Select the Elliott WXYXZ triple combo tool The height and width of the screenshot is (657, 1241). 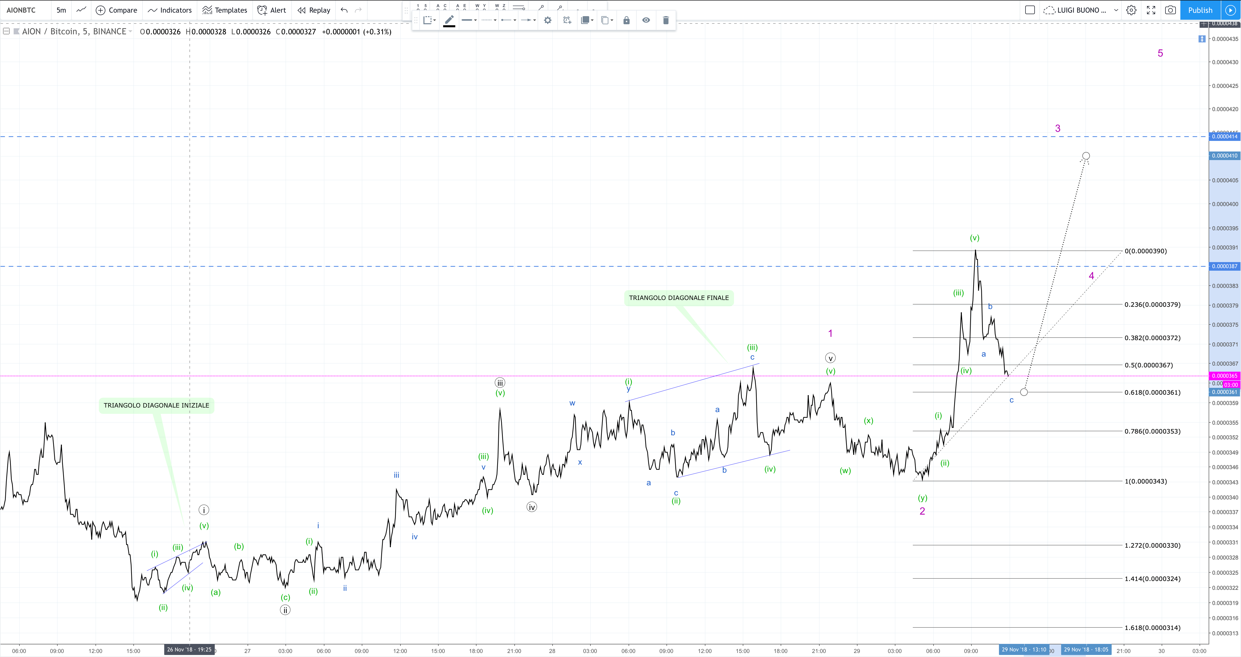[500, 6]
